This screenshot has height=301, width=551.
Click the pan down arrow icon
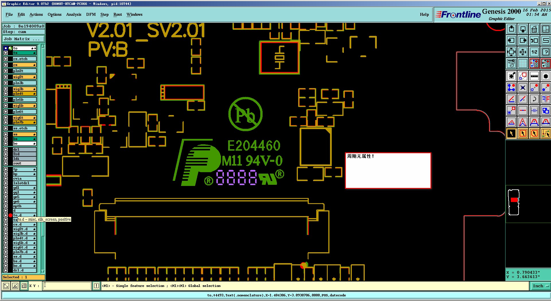pyautogui.click(x=523, y=29)
